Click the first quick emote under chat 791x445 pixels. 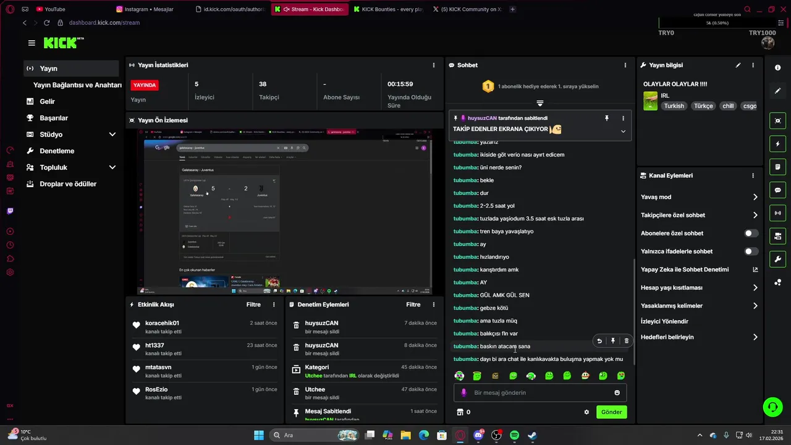459,376
